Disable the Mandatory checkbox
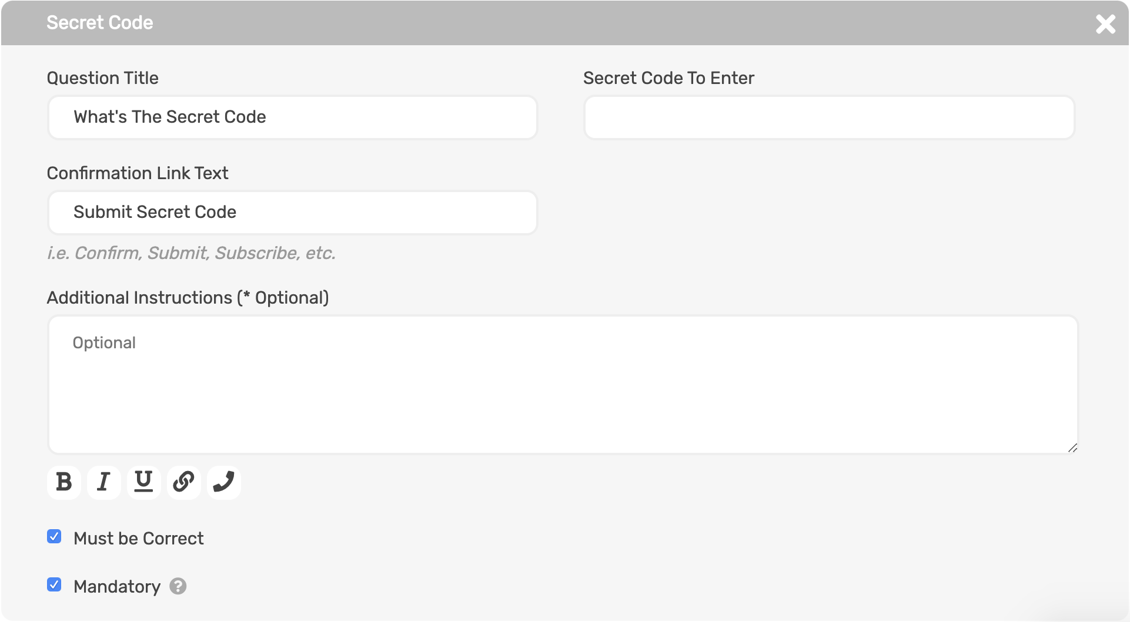This screenshot has height=622, width=1130. tap(54, 584)
